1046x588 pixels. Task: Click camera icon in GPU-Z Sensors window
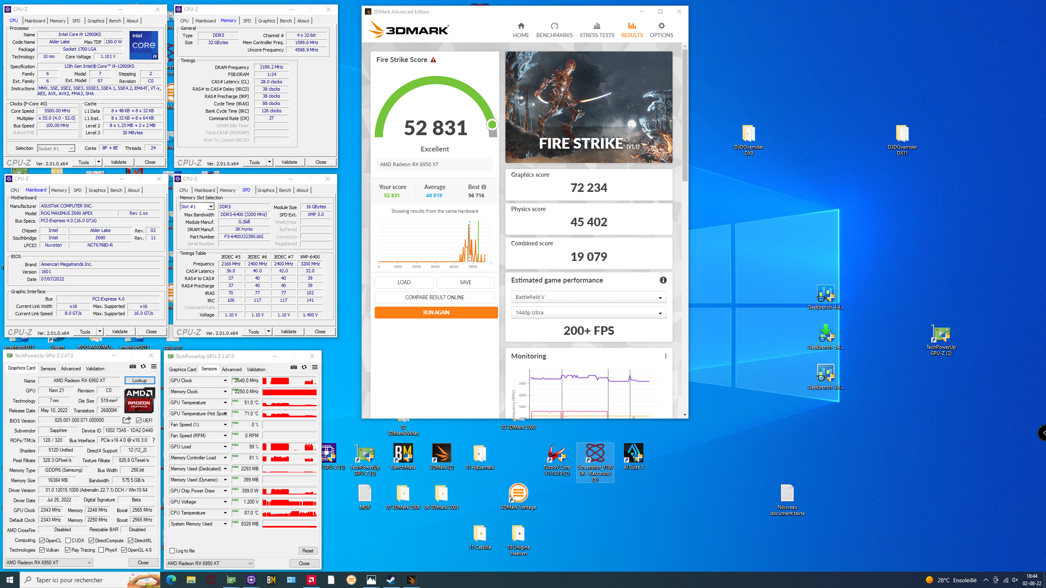point(294,367)
